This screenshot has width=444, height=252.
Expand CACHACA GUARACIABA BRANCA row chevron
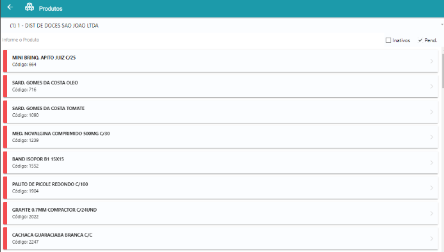tap(432, 239)
